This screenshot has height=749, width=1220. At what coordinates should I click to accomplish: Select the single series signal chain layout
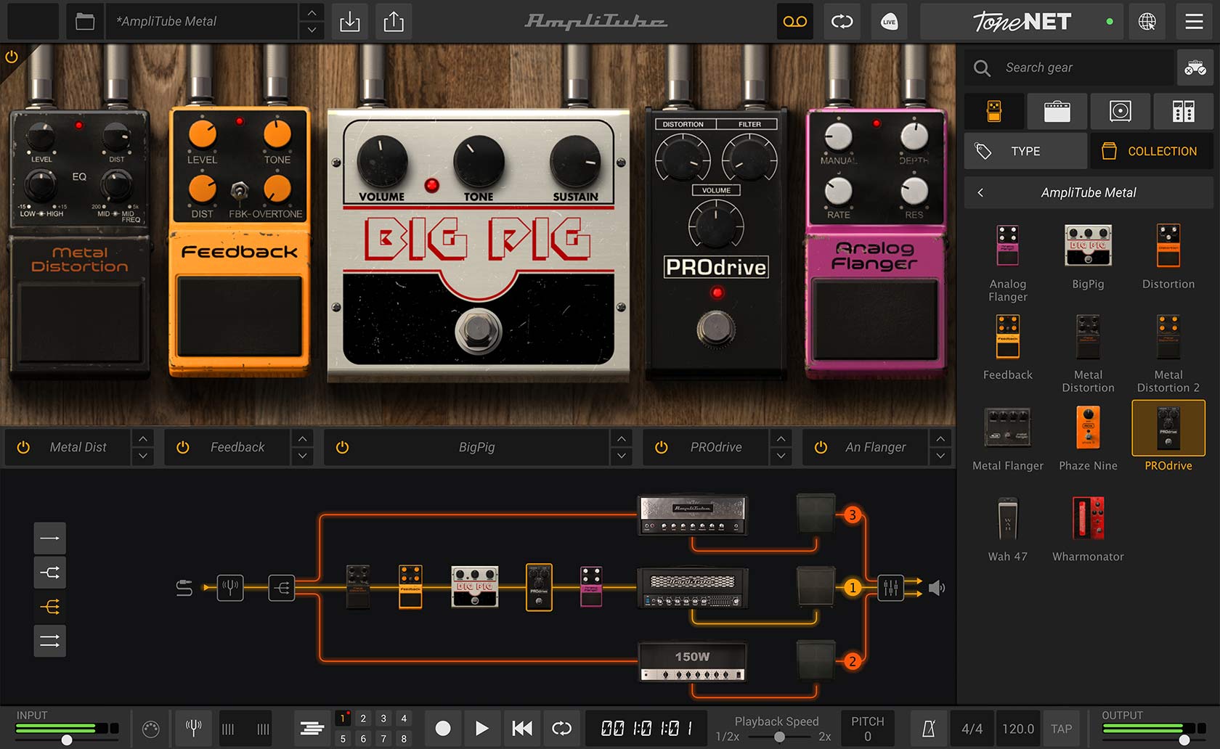point(50,538)
